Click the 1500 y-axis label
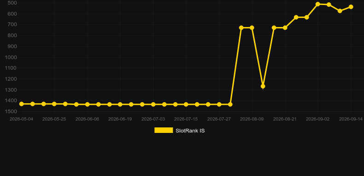The image size is (364, 176). 11,111
